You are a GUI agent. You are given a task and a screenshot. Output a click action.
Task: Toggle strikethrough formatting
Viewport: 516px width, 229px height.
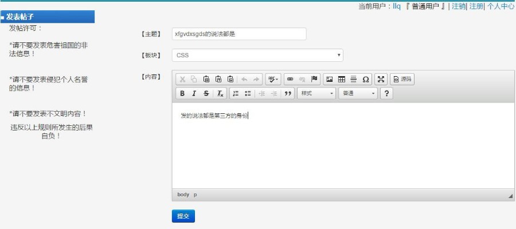click(x=206, y=94)
